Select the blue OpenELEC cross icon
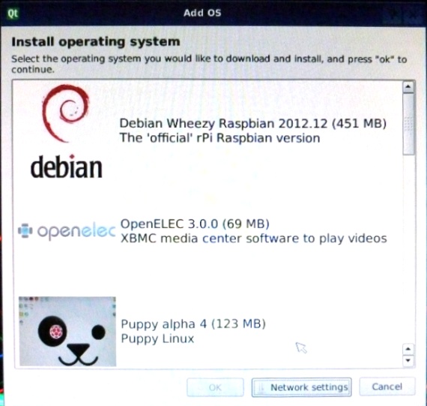The image size is (427, 406). tap(25, 230)
